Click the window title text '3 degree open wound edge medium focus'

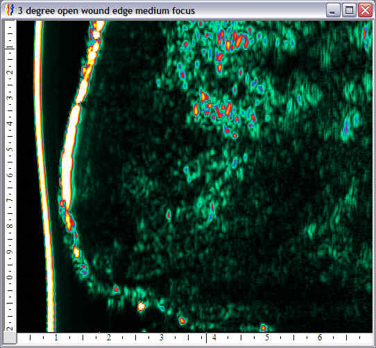pos(106,11)
